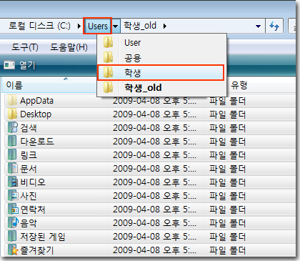This screenshot has width=300, height=261.
Task: Select the 연락처 folder name
Action: (x=33, y=210)
